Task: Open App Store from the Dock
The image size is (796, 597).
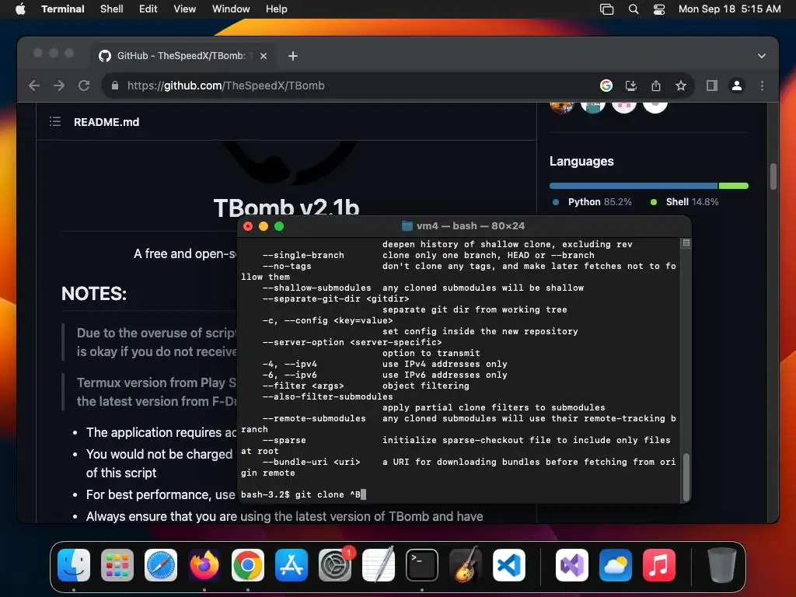Action: point(292,565)
